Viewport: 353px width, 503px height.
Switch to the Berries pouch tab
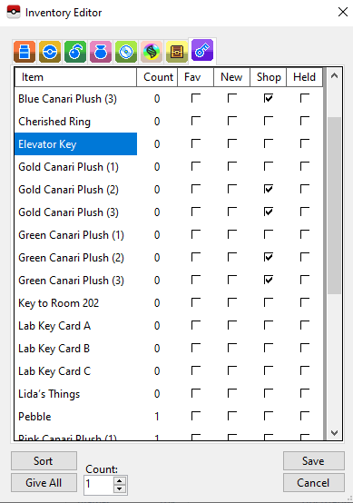pyautogui.click(x=75, y=52)
